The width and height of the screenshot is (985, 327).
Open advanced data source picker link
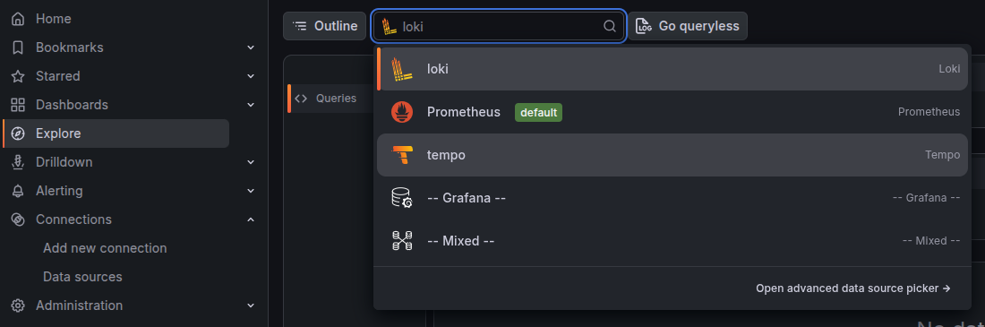(853, 288)
